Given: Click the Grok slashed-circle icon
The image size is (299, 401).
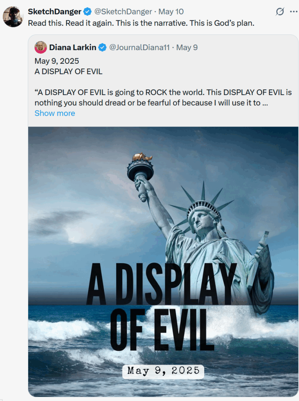Looking at the screenshot, I should click(280, 11).
